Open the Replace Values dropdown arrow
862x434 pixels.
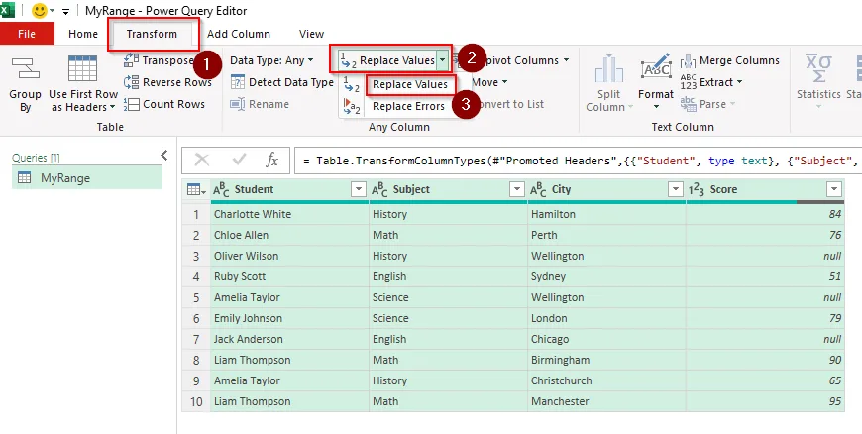point(442,60)
